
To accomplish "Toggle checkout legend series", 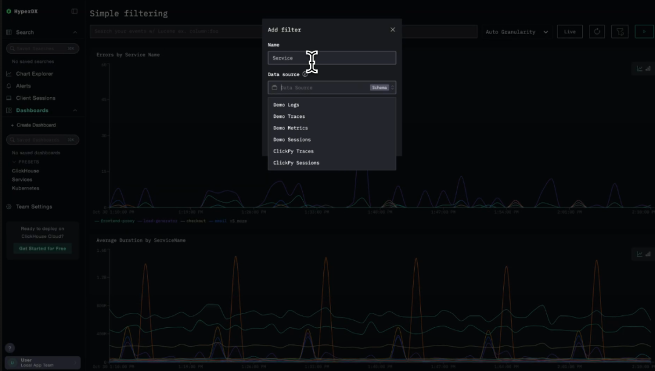I will (x=193, y=222).
